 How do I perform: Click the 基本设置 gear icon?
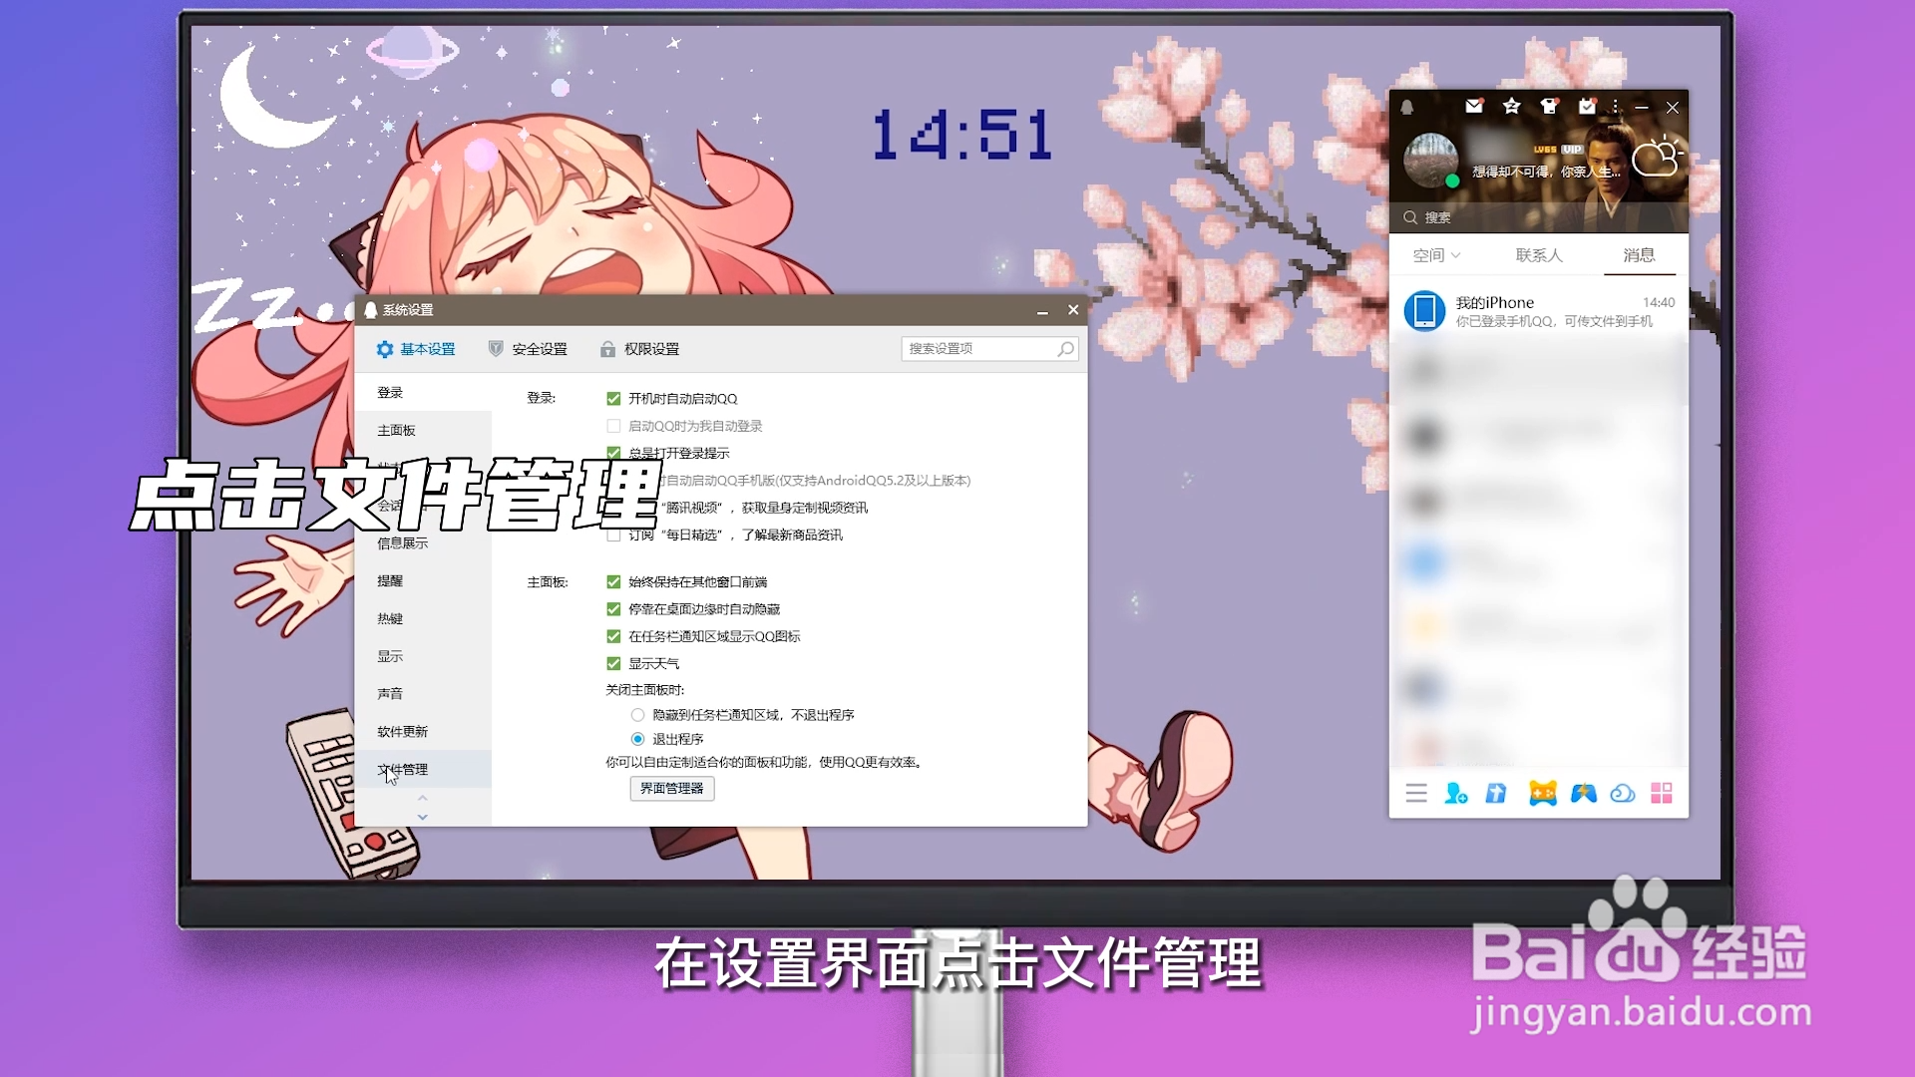385,349
